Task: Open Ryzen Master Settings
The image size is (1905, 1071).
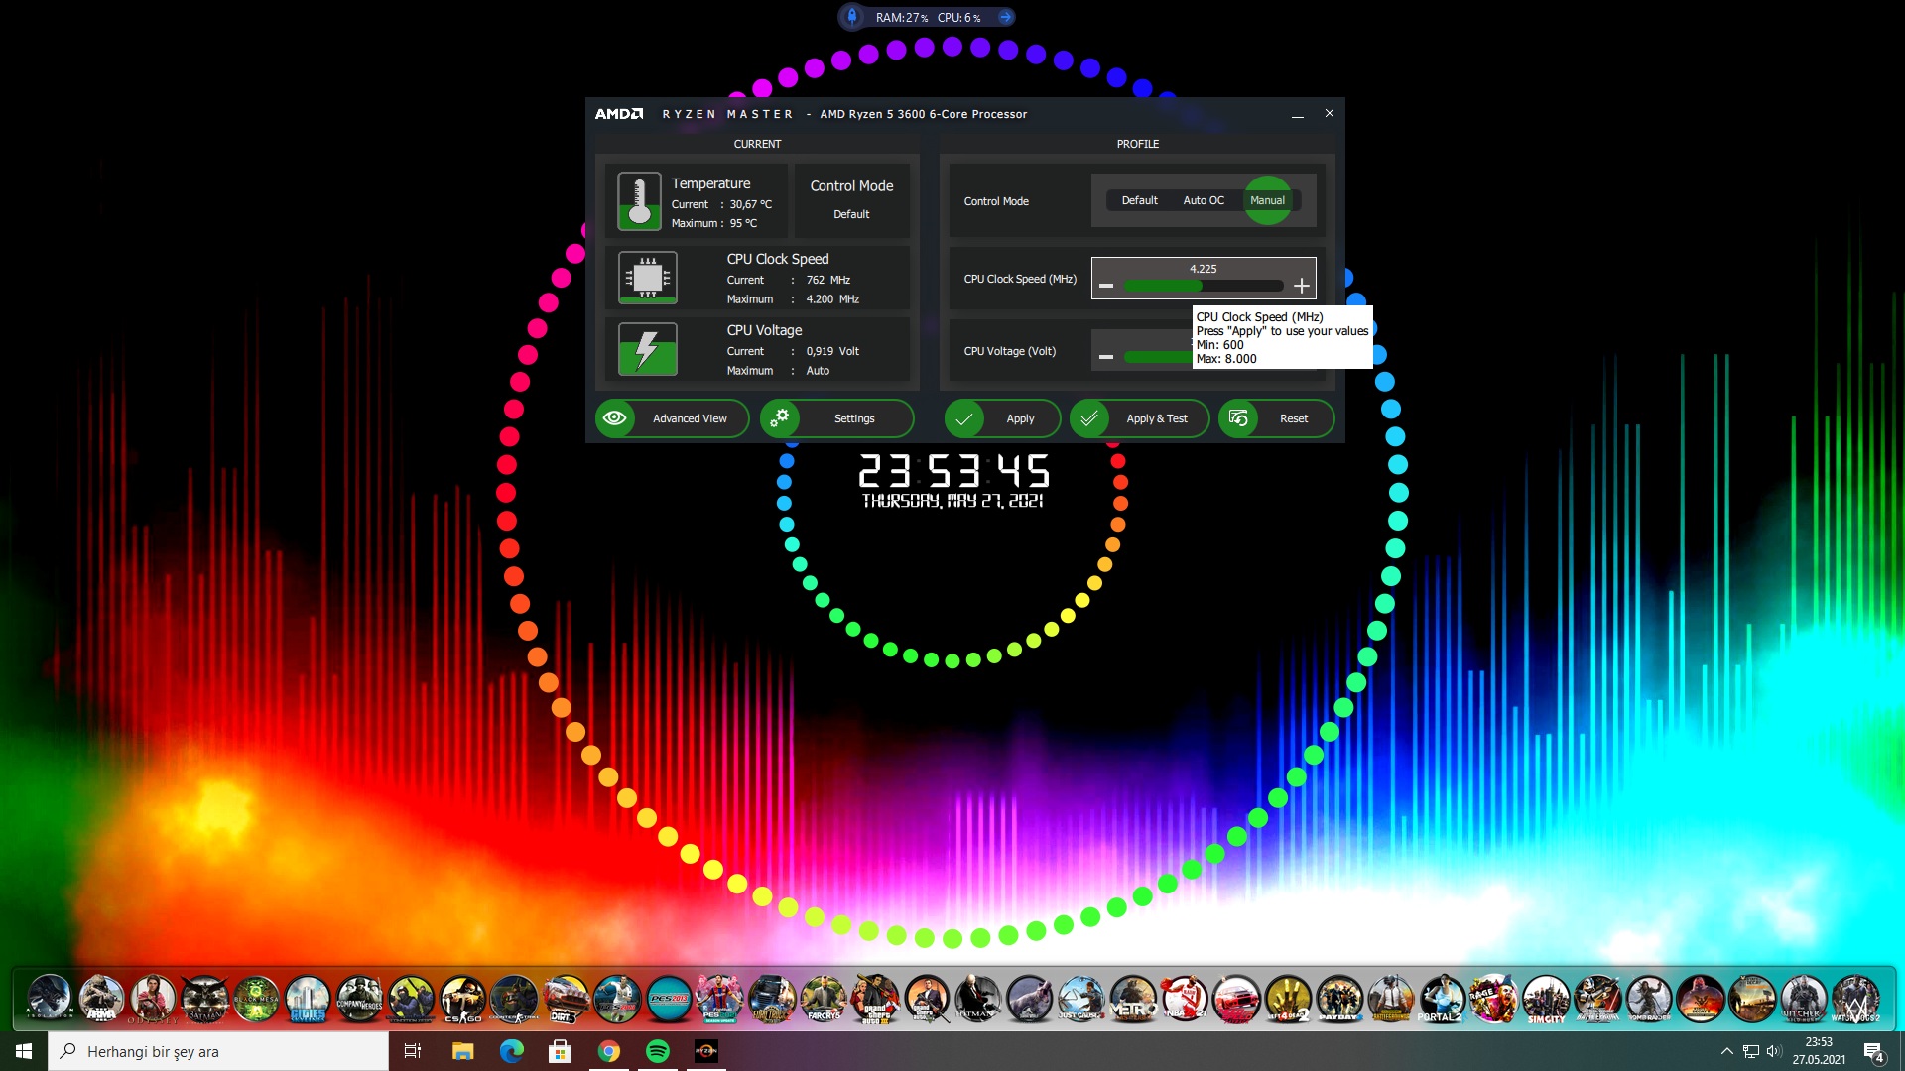Action: tap(836, 418)
